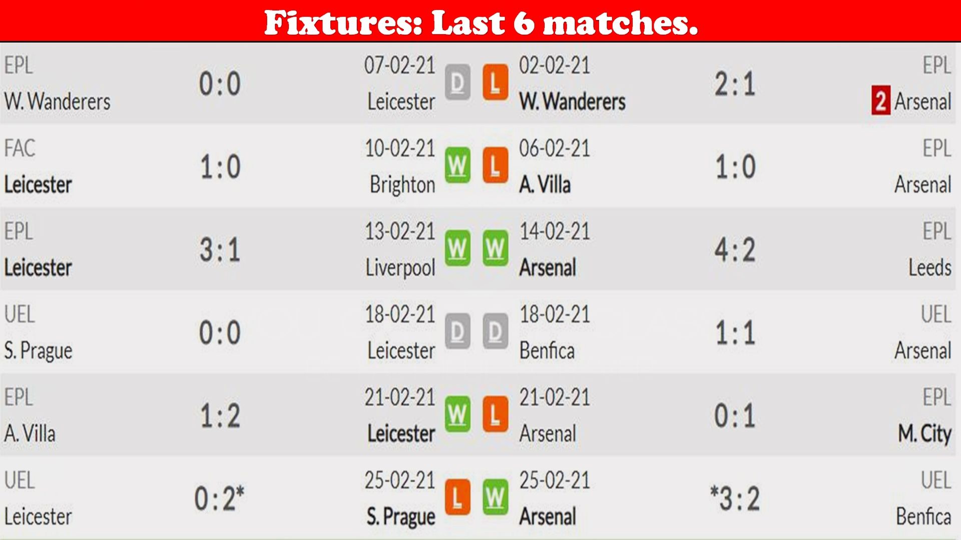This screenshot has height=540, width=961.
Task: Click the green W badge for 10-02-21
Action: (457, 165)
